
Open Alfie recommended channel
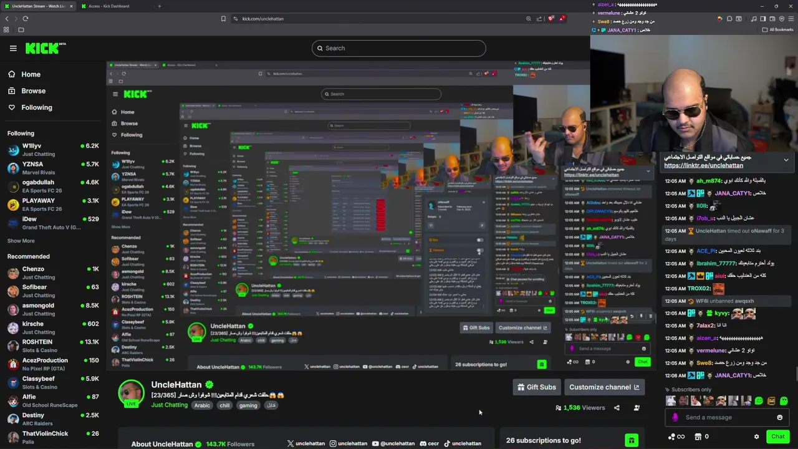coord(53,400)
